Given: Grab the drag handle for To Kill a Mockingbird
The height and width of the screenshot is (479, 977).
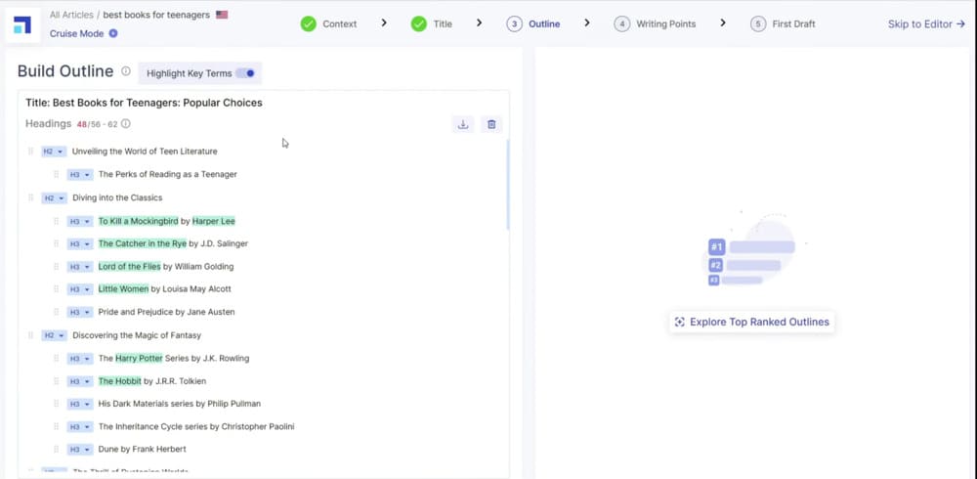Looking at the screenshot, I should pyautogui.click(x=56, y=221).
